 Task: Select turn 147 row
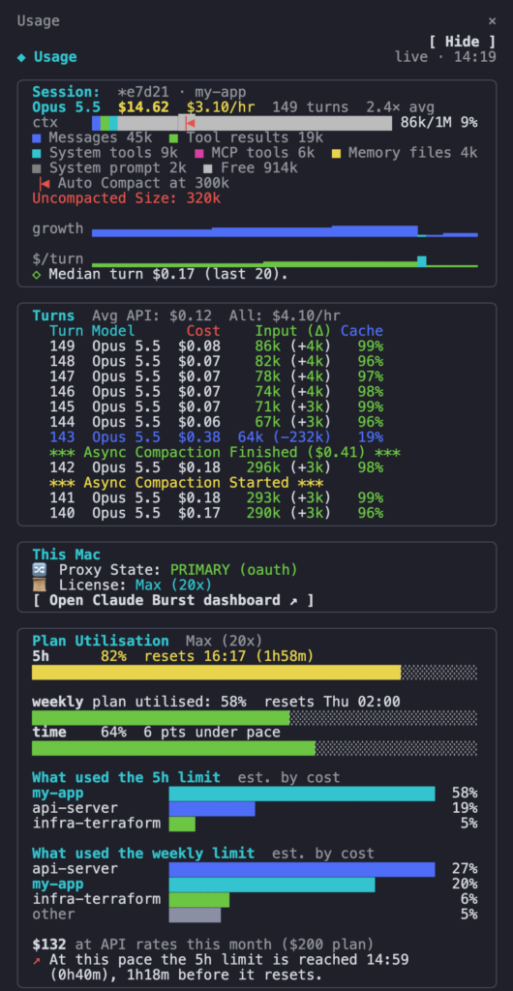coord(217,376)
